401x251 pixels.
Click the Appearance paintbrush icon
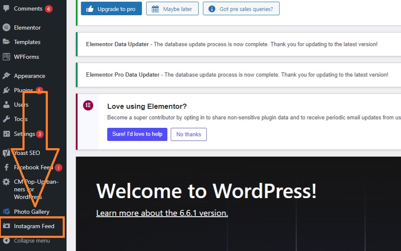point(6,76)
